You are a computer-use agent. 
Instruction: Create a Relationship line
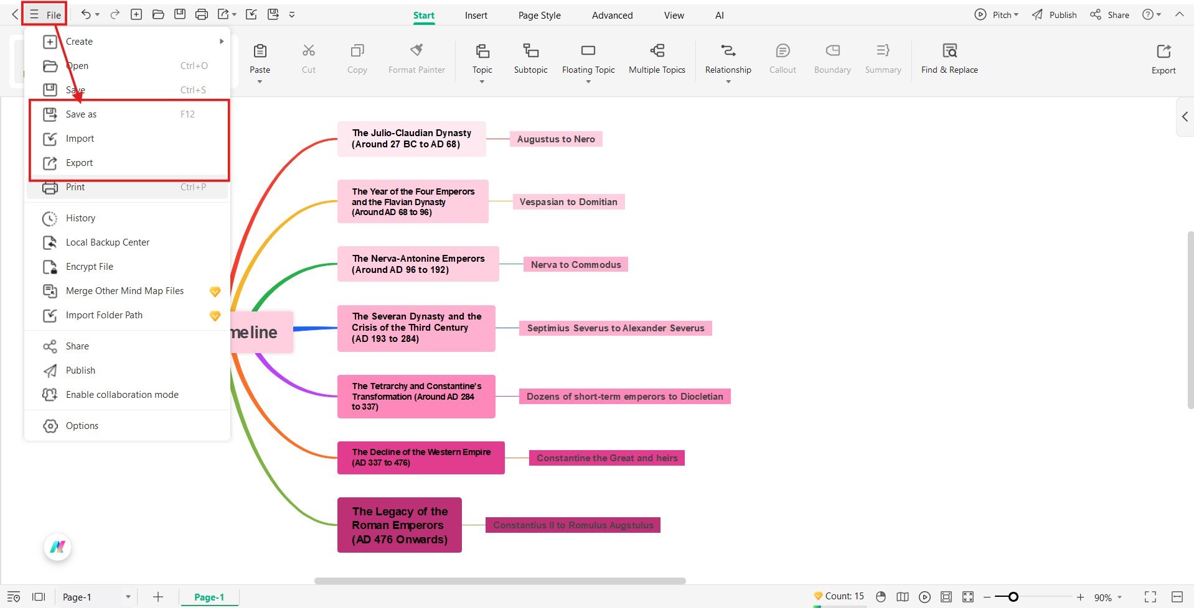pyautogui.click(x=727, y=59)
